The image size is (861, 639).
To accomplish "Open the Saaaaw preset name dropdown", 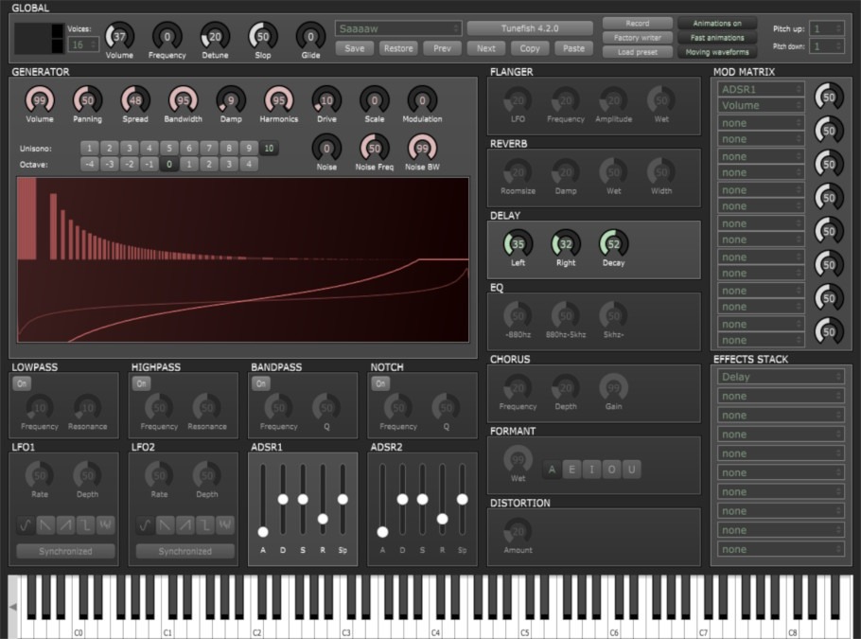I will (x=398, y=28).
